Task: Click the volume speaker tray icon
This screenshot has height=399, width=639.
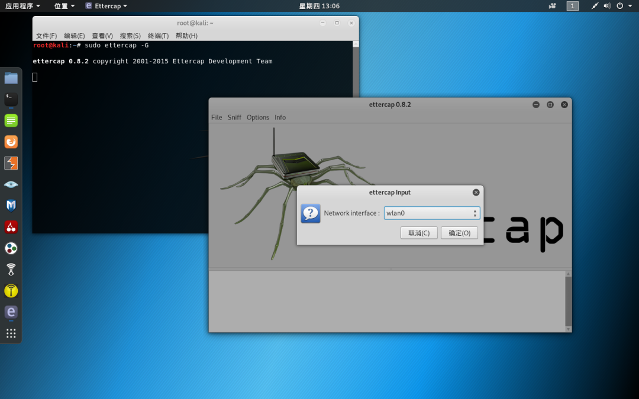Action: (607, 6)
